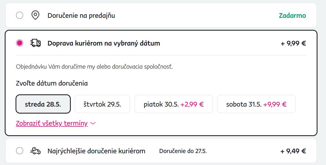Viewport: 326px width, 165px height.
Task: Click the +2,99 € surcharge on piatok
Action: [x=192, y=104]
